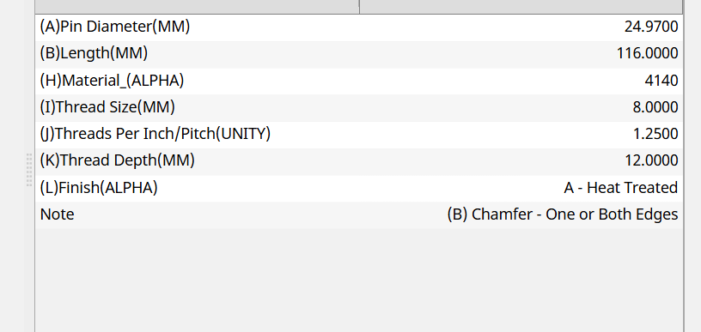The image size is (701, 332).
Task: Click the 24.9700 pin diameter value
Action: click(x=651, y=27)
